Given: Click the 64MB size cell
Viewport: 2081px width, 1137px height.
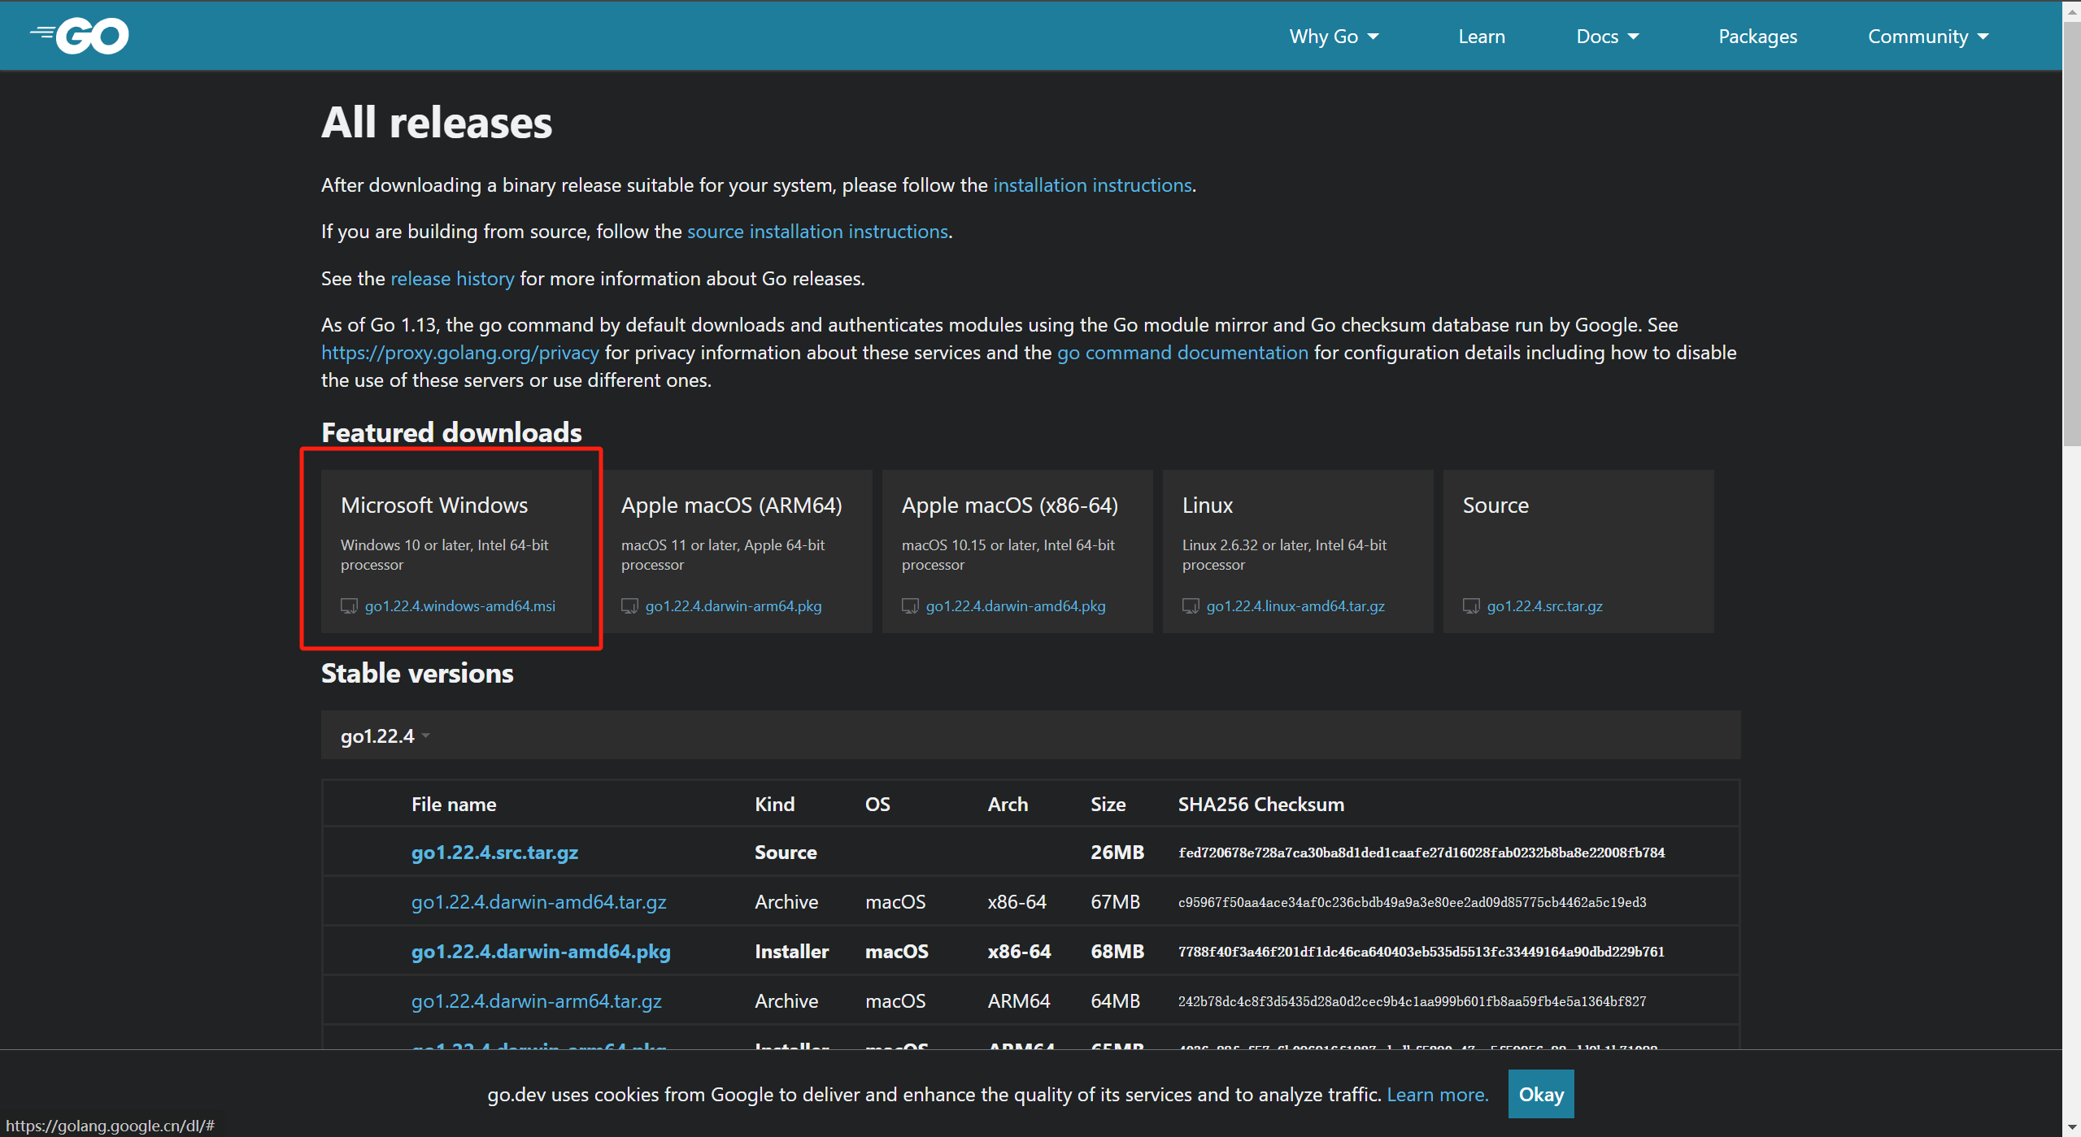Looking at the screenshot, I should point(1115,1001).
